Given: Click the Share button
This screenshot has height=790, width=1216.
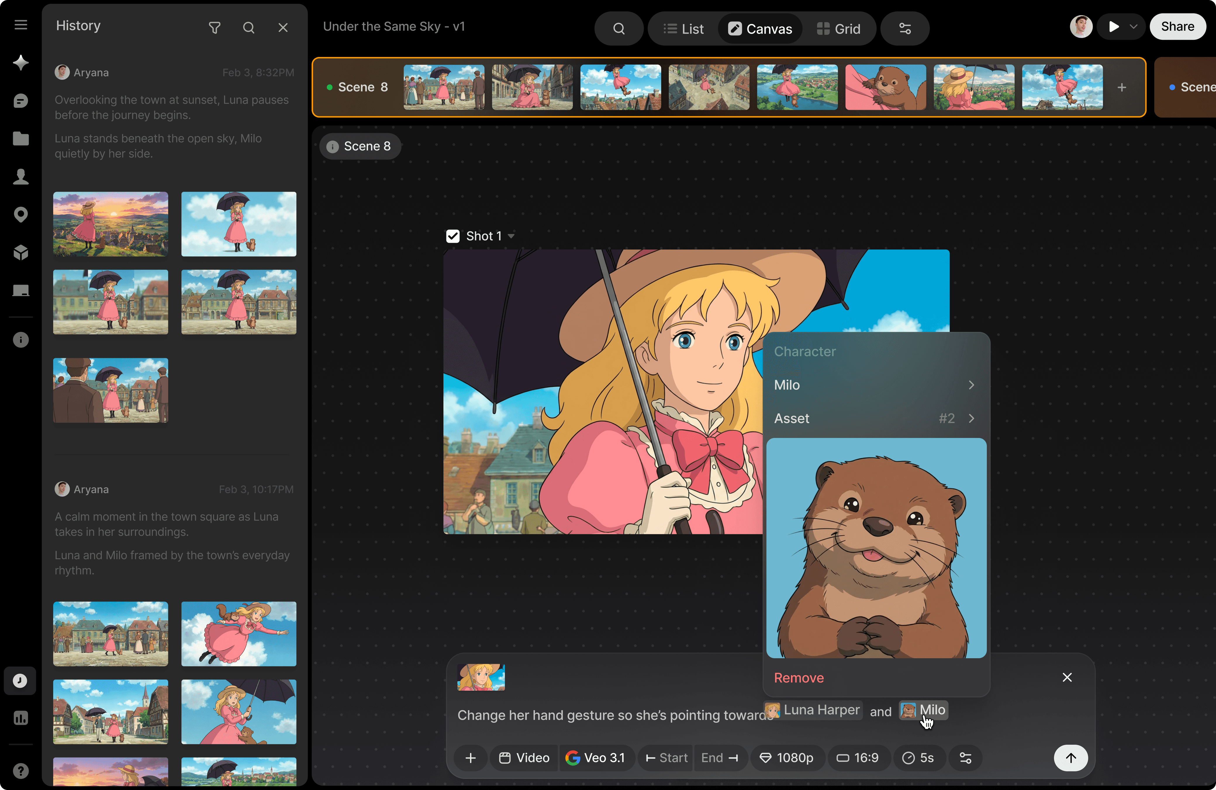Looking at the screenshot, I should pyautogui.click(x=1177, y=27).
